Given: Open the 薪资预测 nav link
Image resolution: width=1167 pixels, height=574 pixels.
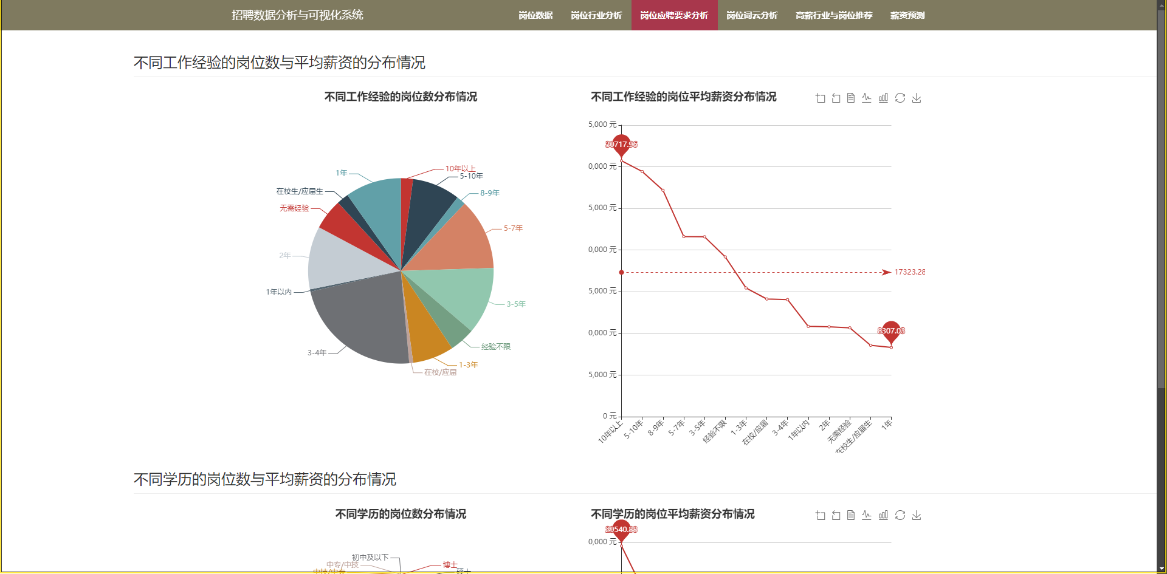Looking at the screenshot, I should (x=907, y=15).
